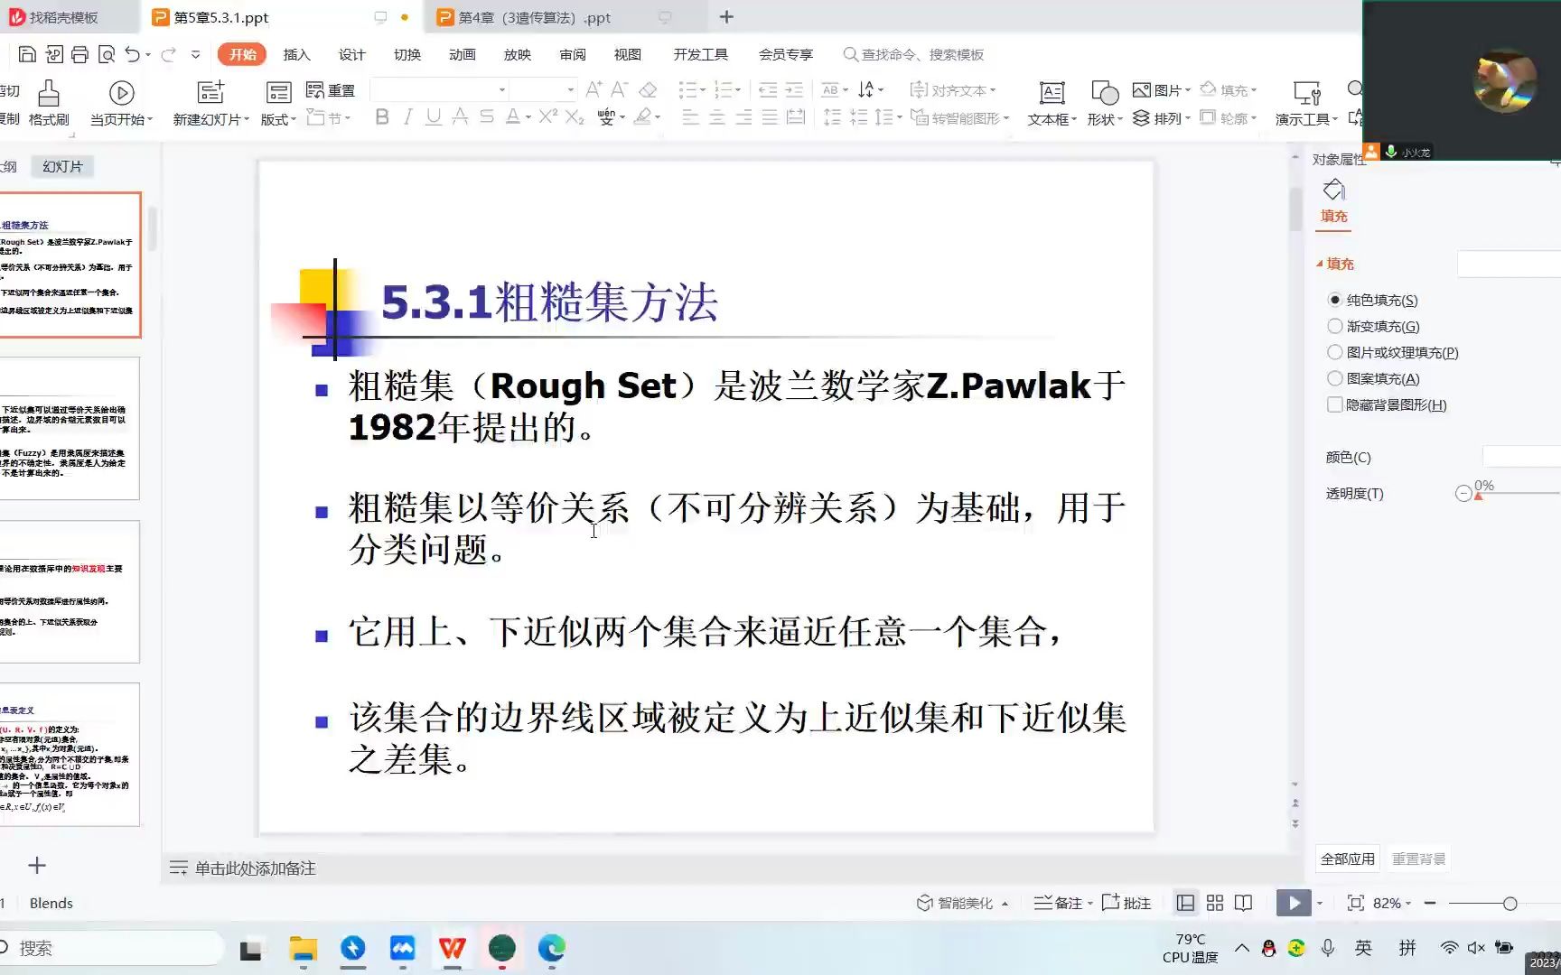Click the zoom out minus button

click(x=1430, y=903)
